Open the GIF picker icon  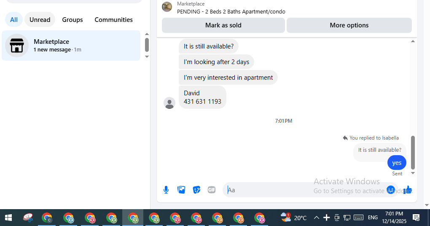pyautogui.click(x=212, y=190)
